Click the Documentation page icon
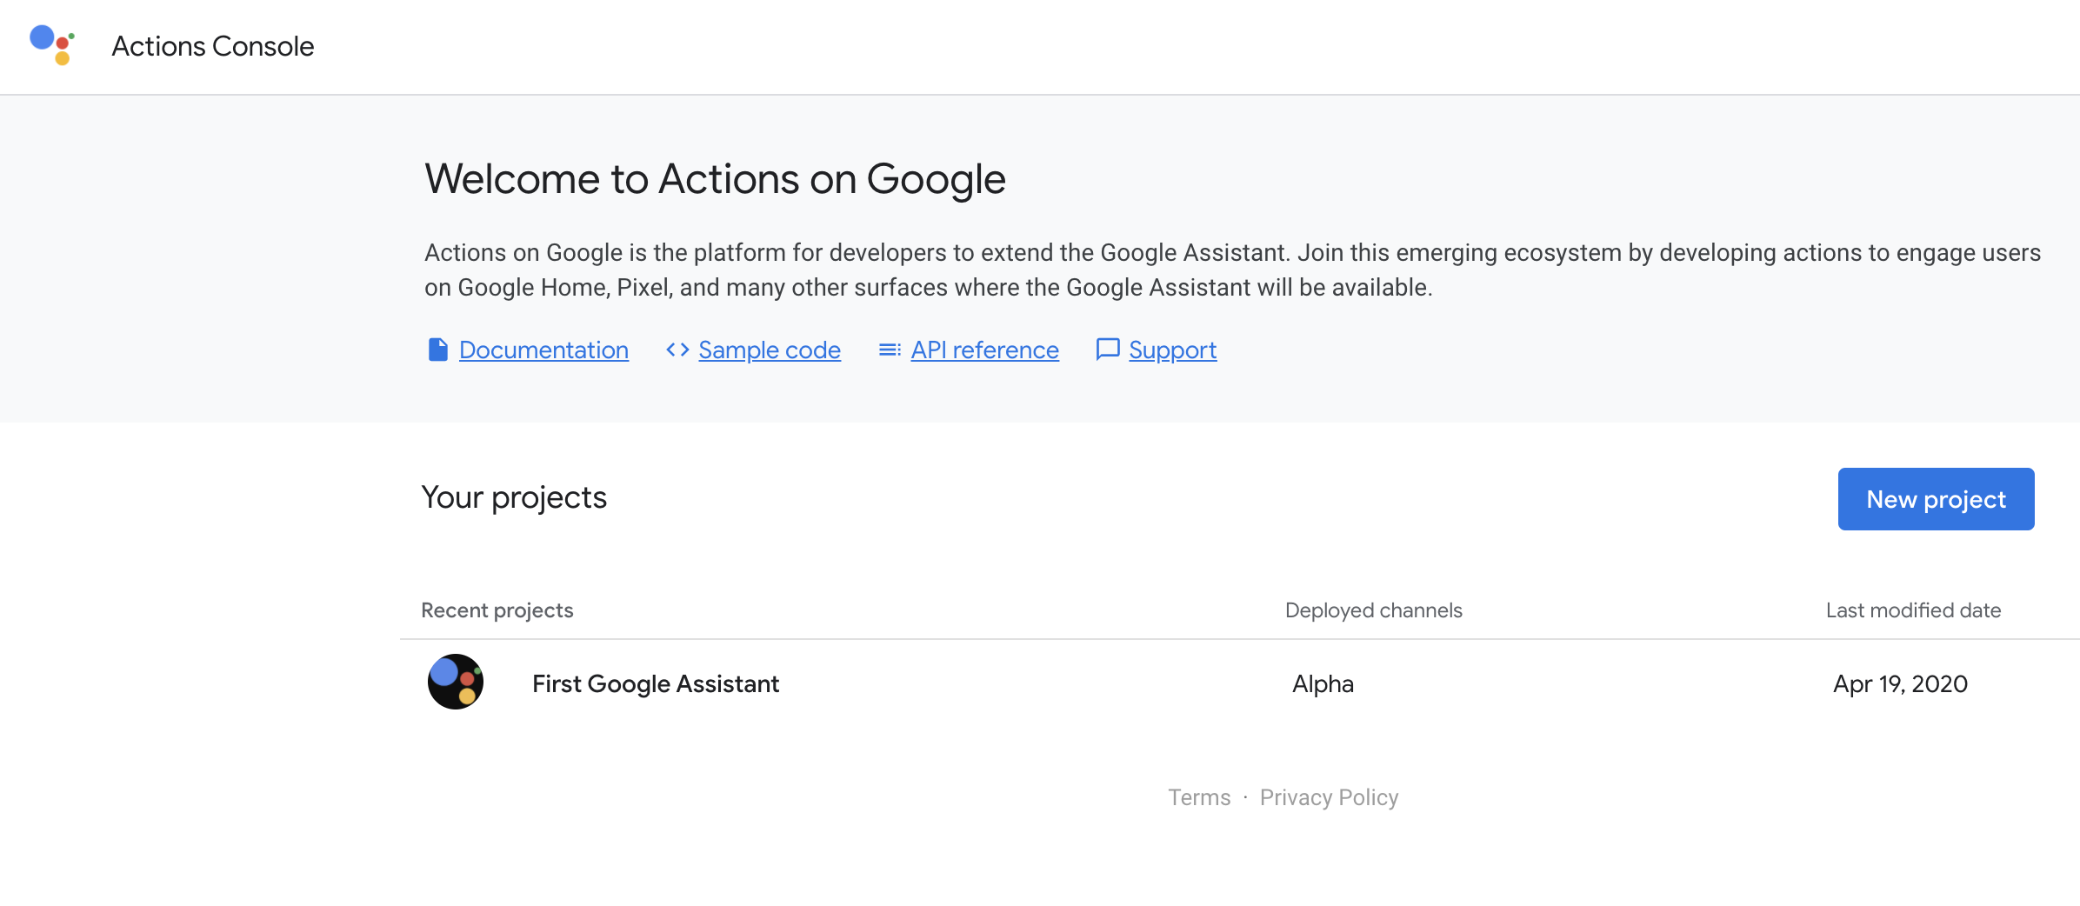Screen dimensions: 2080x906 click(438, 350)
